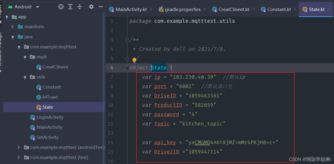334x164 pixels.
Task: Click the intention lightbulb icon on line 5
Action: (134, 60)
